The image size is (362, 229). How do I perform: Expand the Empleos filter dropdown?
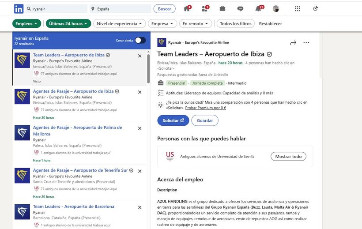[x=26, y=23]
